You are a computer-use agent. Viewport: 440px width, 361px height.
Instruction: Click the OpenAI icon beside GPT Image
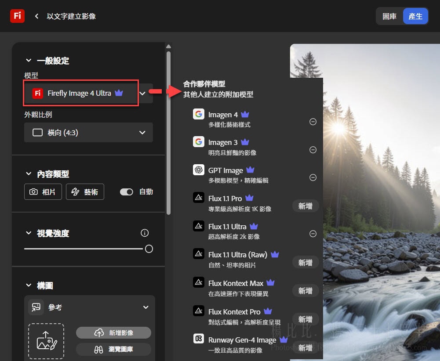(x=199, y=170)
